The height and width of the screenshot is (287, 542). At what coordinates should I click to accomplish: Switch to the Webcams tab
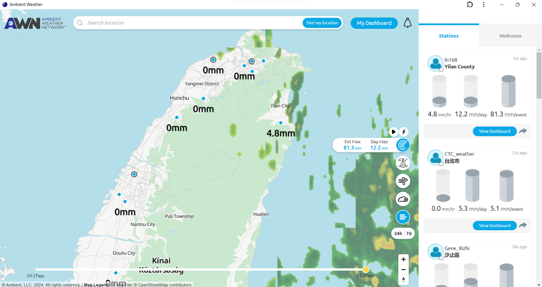coord(510,36)
